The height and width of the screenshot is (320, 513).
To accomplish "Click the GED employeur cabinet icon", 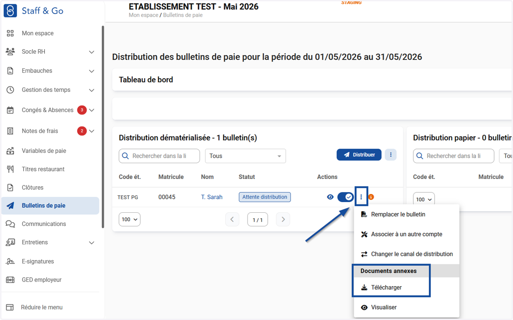I will pyautogui.click(x=10, y=280).
